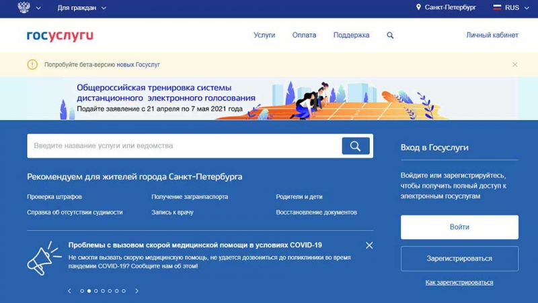
Task: Close the COVID-19 announcement card
Action: 369,245
